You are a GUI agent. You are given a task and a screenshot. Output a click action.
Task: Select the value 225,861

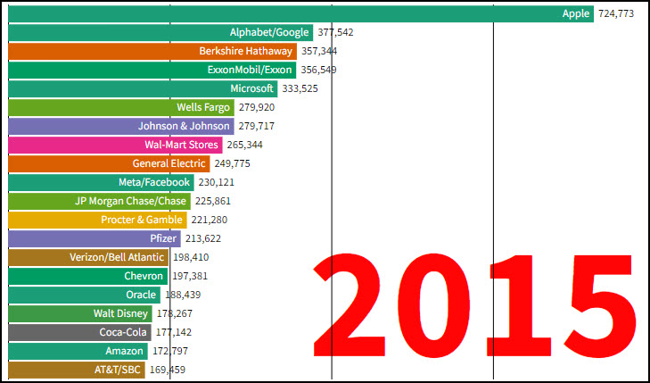(x=213, y=201)
